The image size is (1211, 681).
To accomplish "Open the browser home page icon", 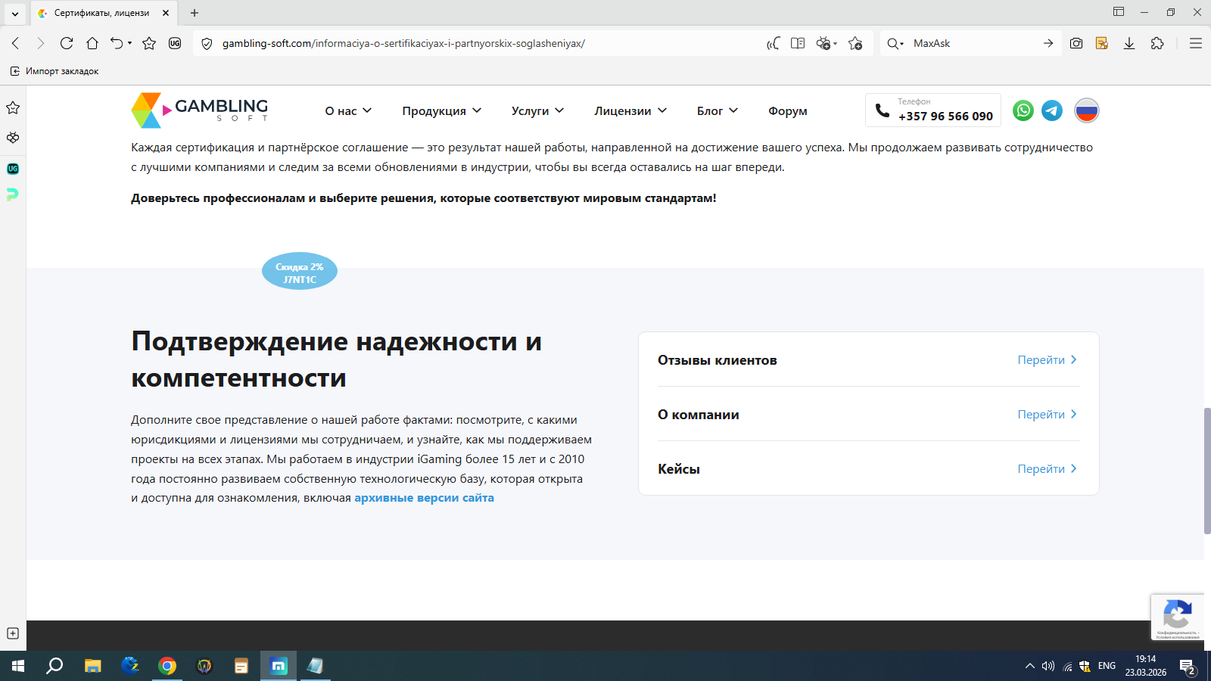I will click(x=92, y=43).
